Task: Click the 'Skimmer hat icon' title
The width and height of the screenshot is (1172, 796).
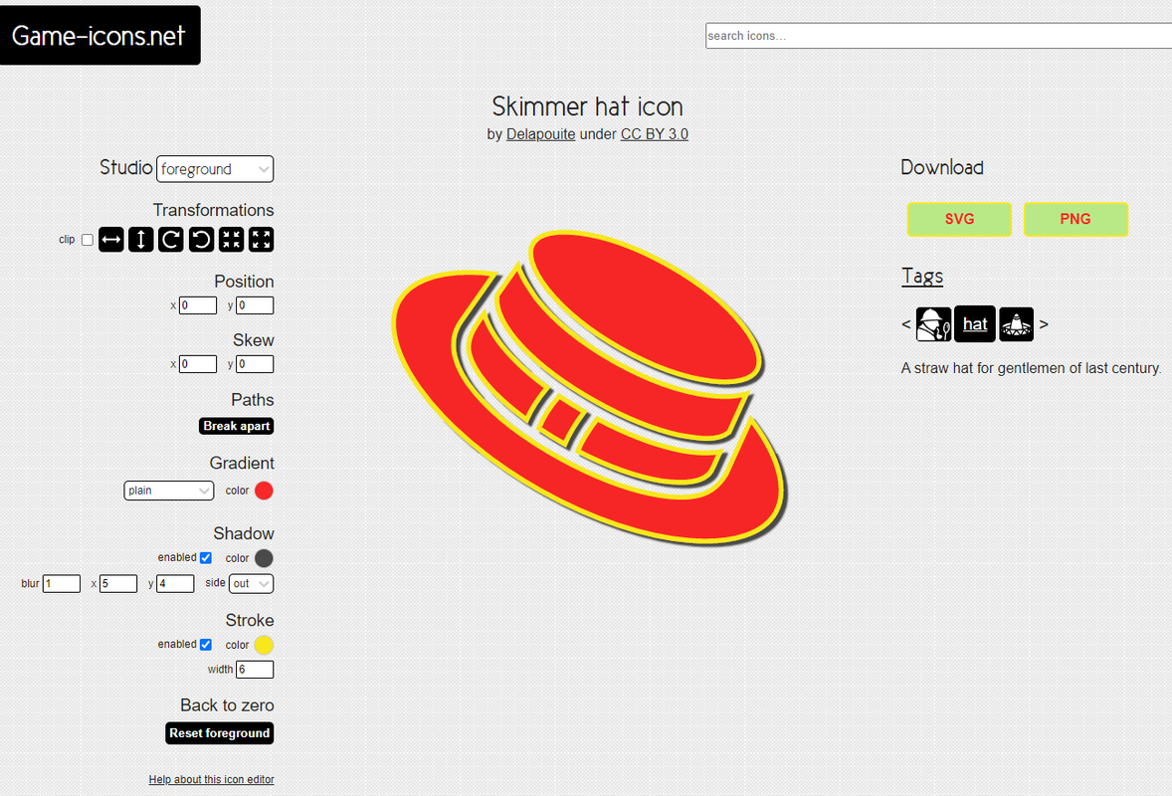Action: click(588, 106)
